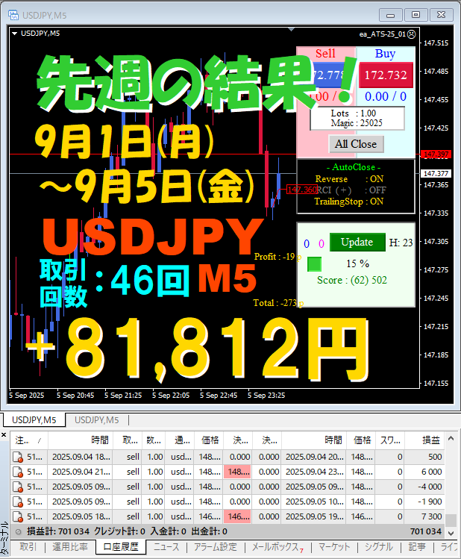The width and height of the screenshot is (461, 559).
Task: Switch to the アラーム設定 terminal tab
Action: coord(215,547)
